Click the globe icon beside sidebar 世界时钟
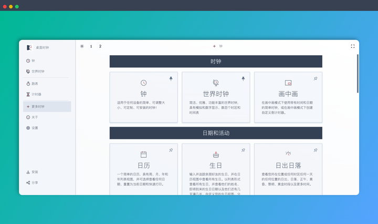Viewport: 378px width, 224px height. 28,72
